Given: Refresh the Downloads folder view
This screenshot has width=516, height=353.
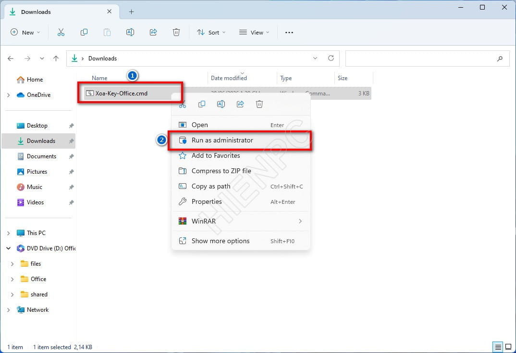Looking at the screenshot, I should 331,58.
